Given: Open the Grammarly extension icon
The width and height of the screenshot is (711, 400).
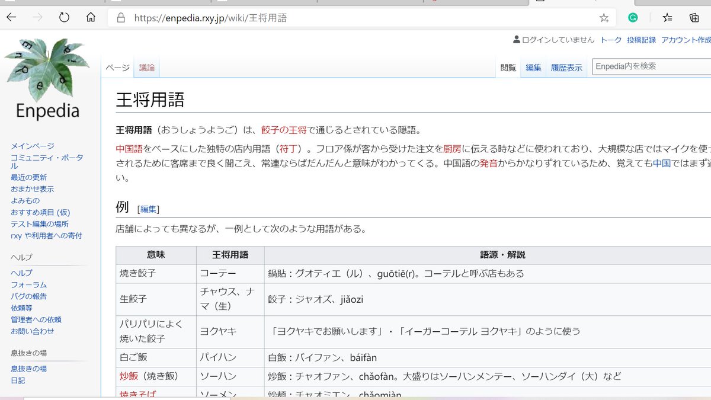Looking at the screenshot, I should click(633, 18).
